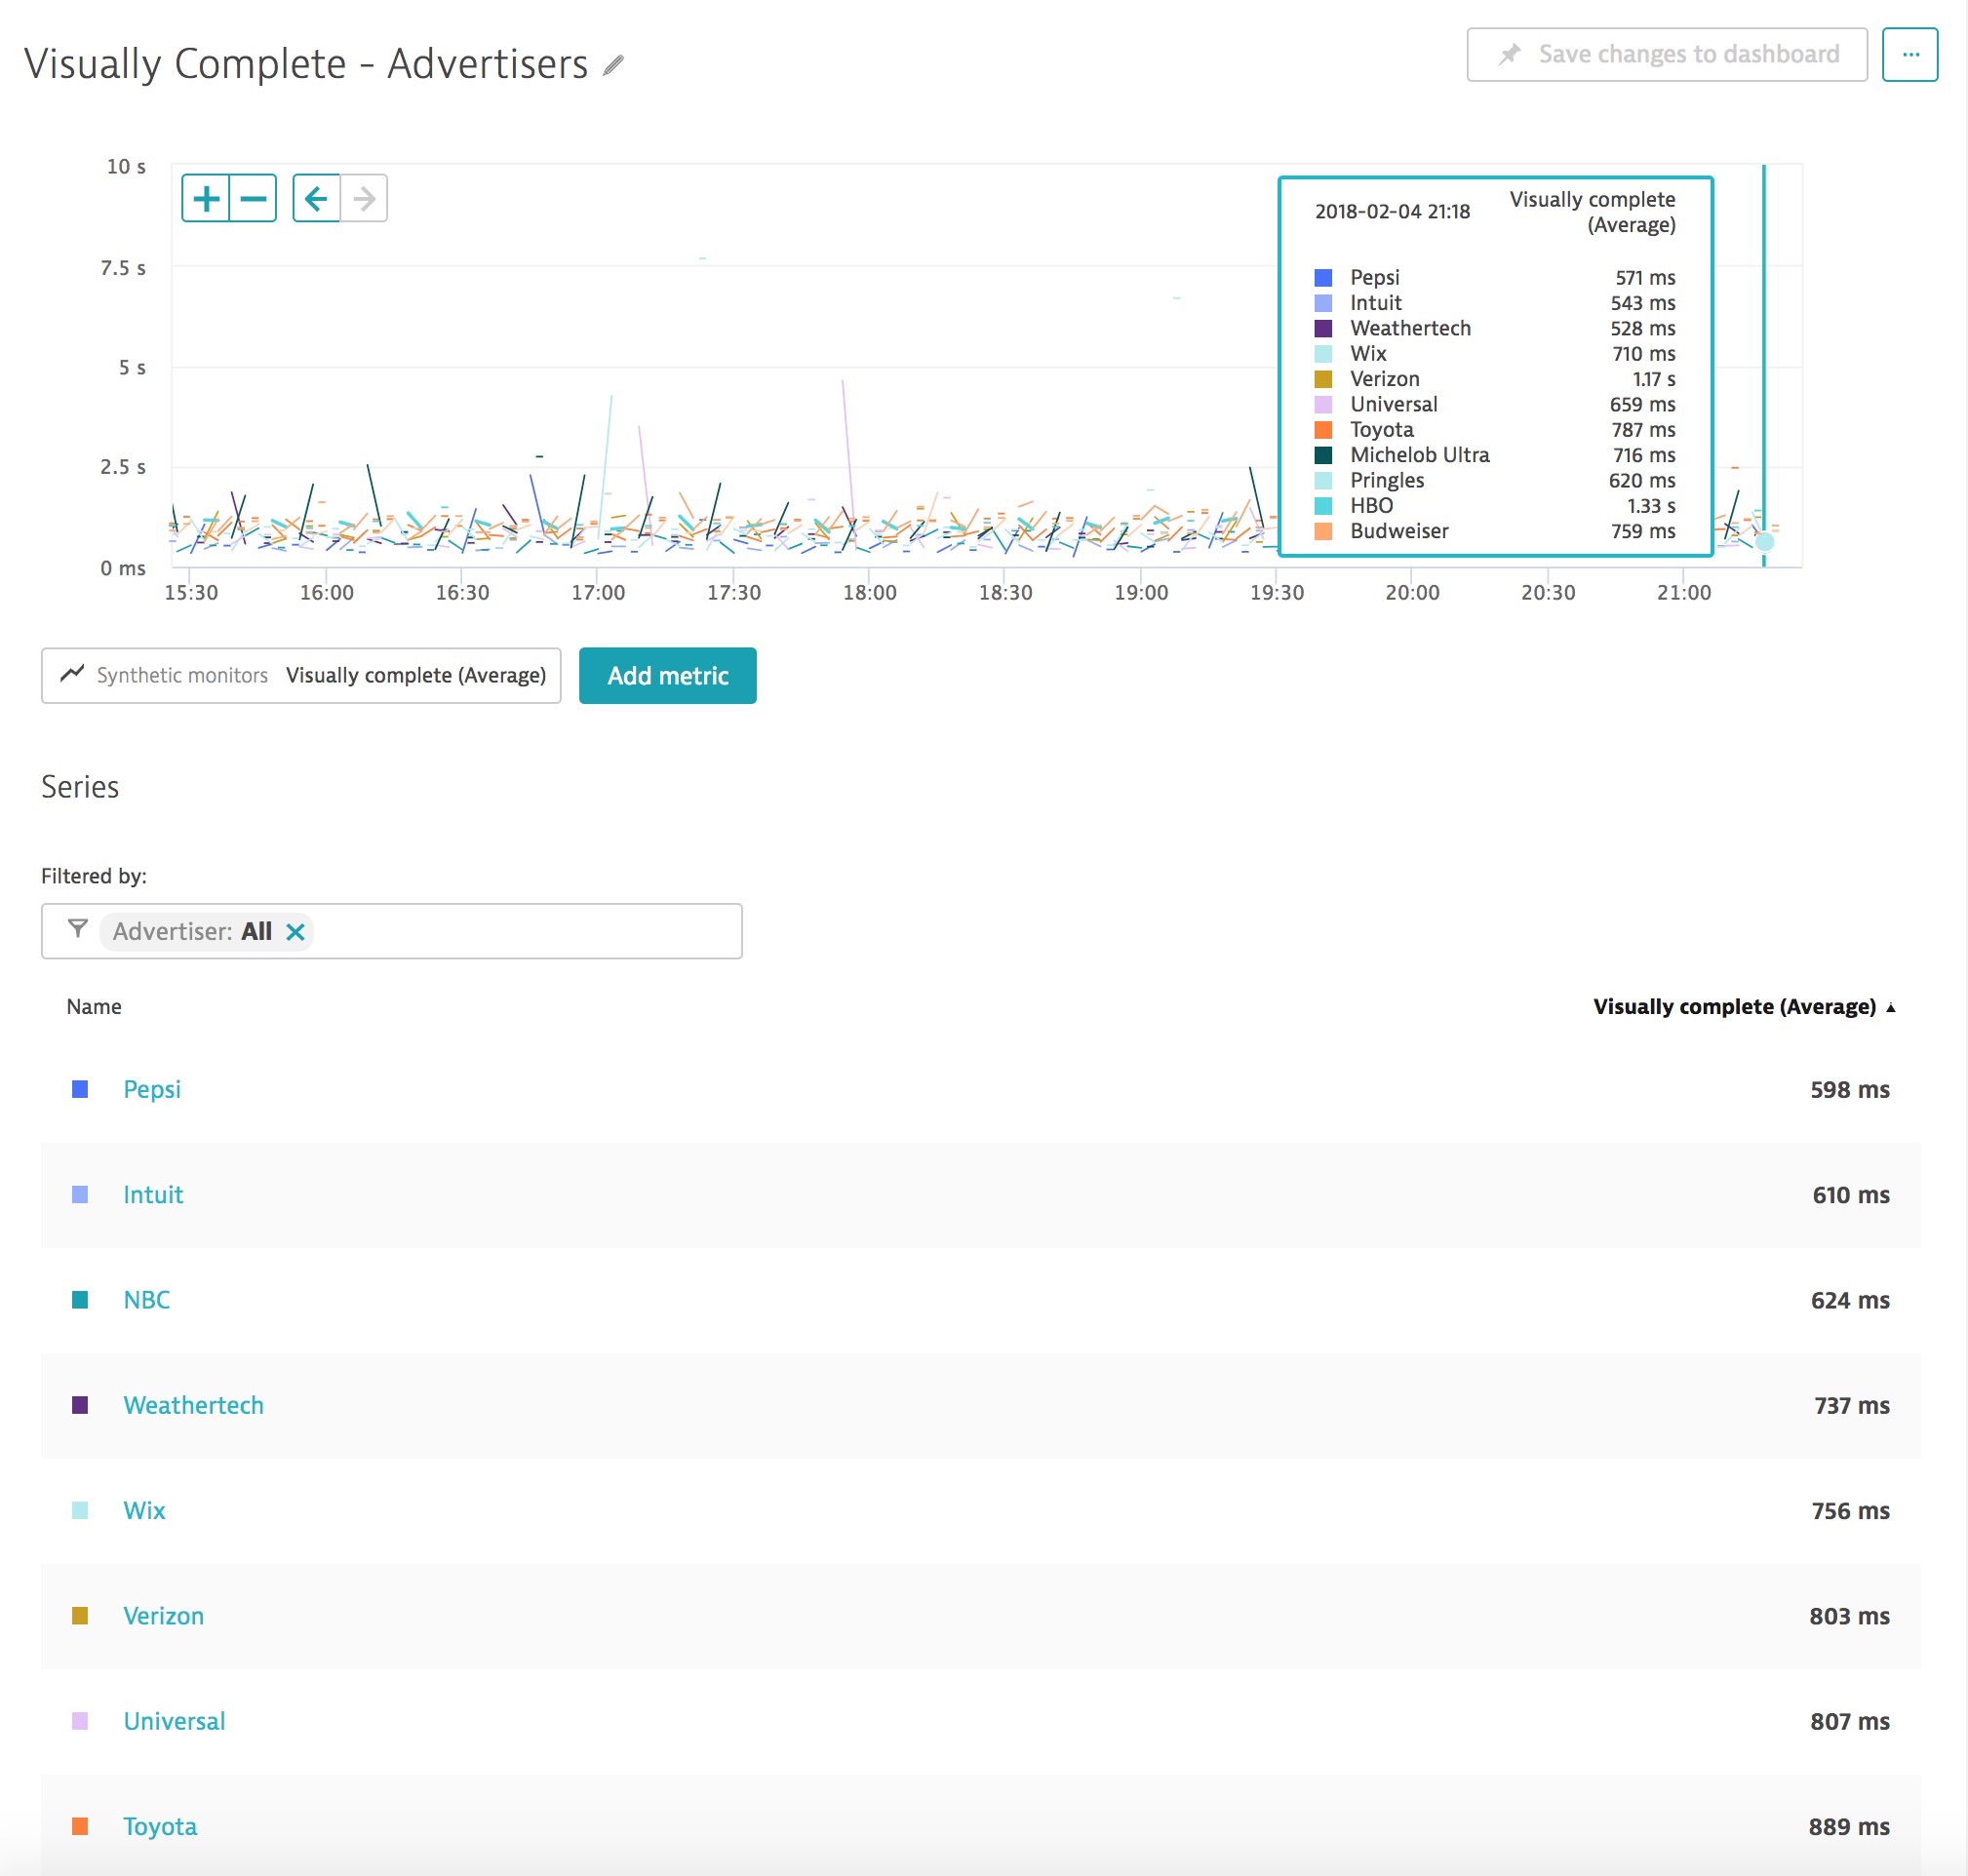Viewport: 1968px width, 1876px height.
Task: Click Intuit light blue swatch in series table
Action: tap(80, 1194)
